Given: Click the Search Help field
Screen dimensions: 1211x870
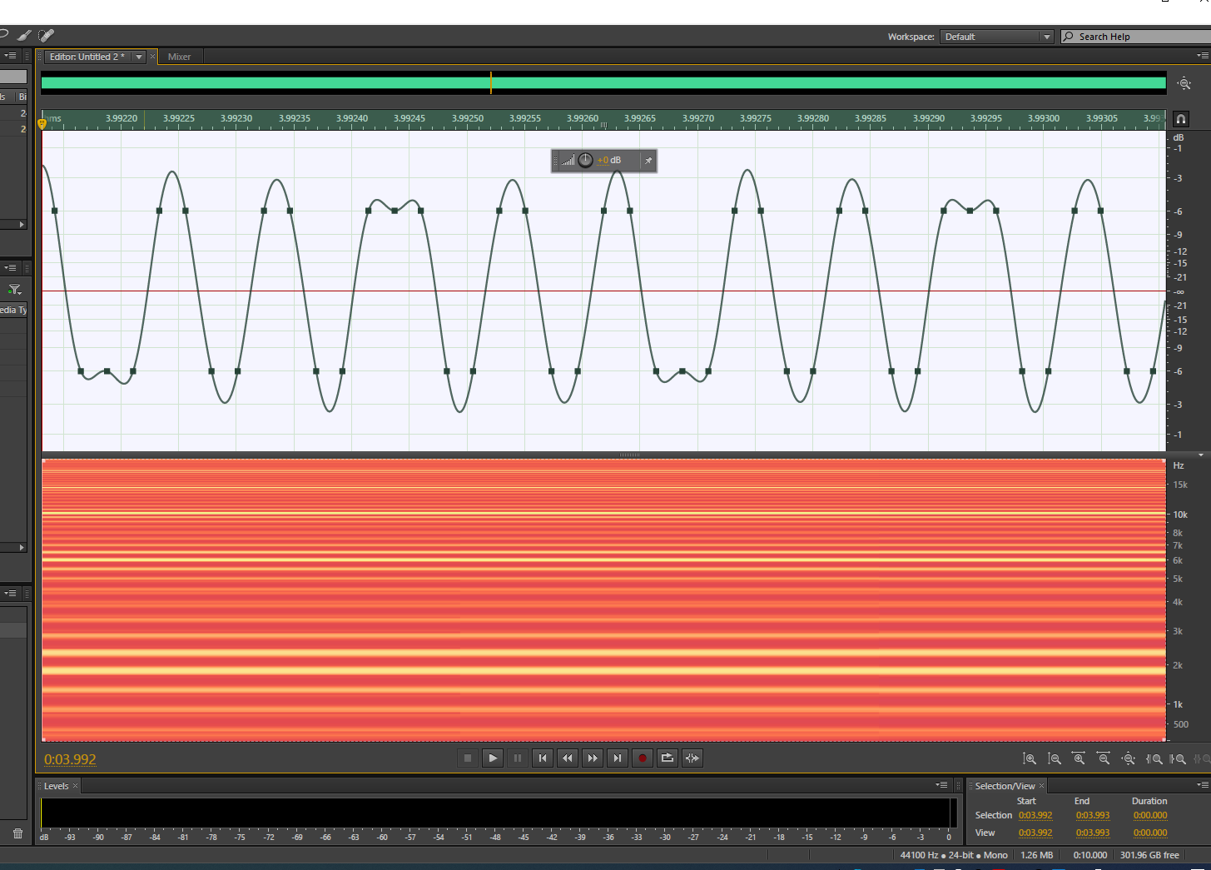Looking at the screenshot, I should point(1136,37).
